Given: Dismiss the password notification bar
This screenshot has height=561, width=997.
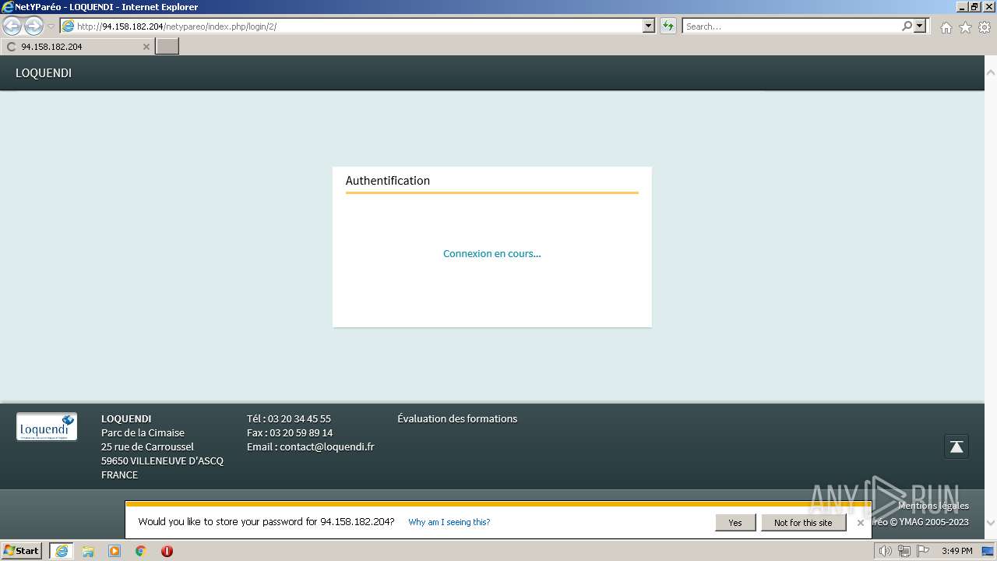Looking at the screenshot, I should (861, 523).
